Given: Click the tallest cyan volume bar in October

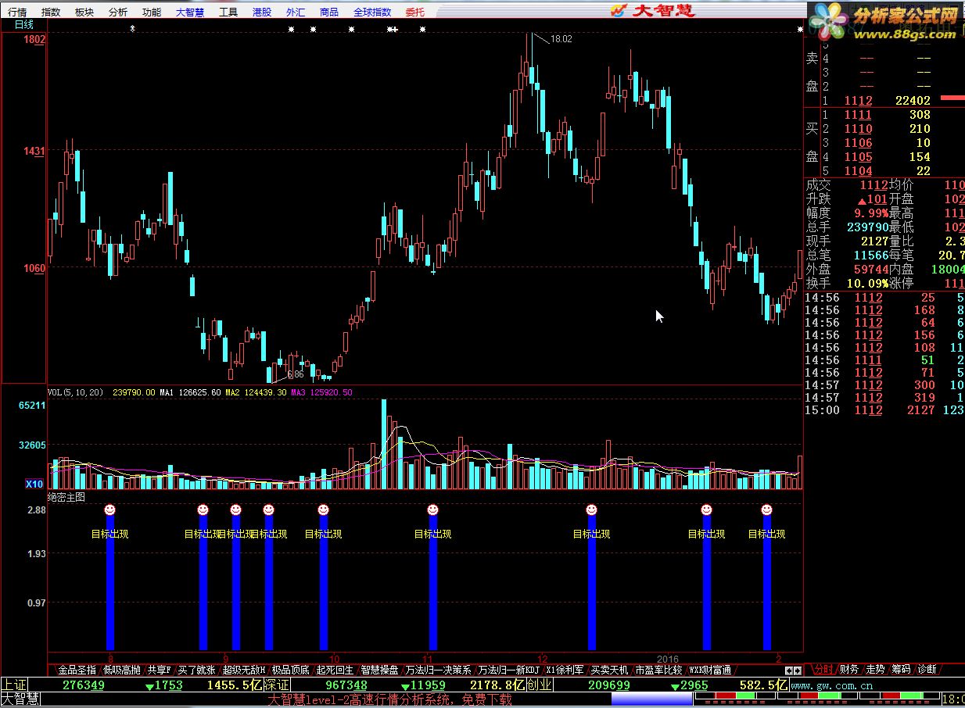Looking at the screenshot, I should [x=384, y=444].
